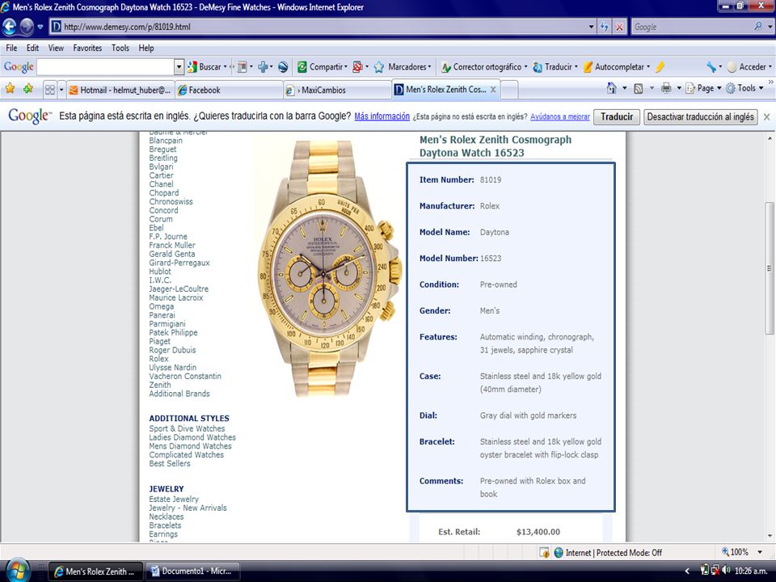Open the Quick Tabs grid view

click(50, 90)
